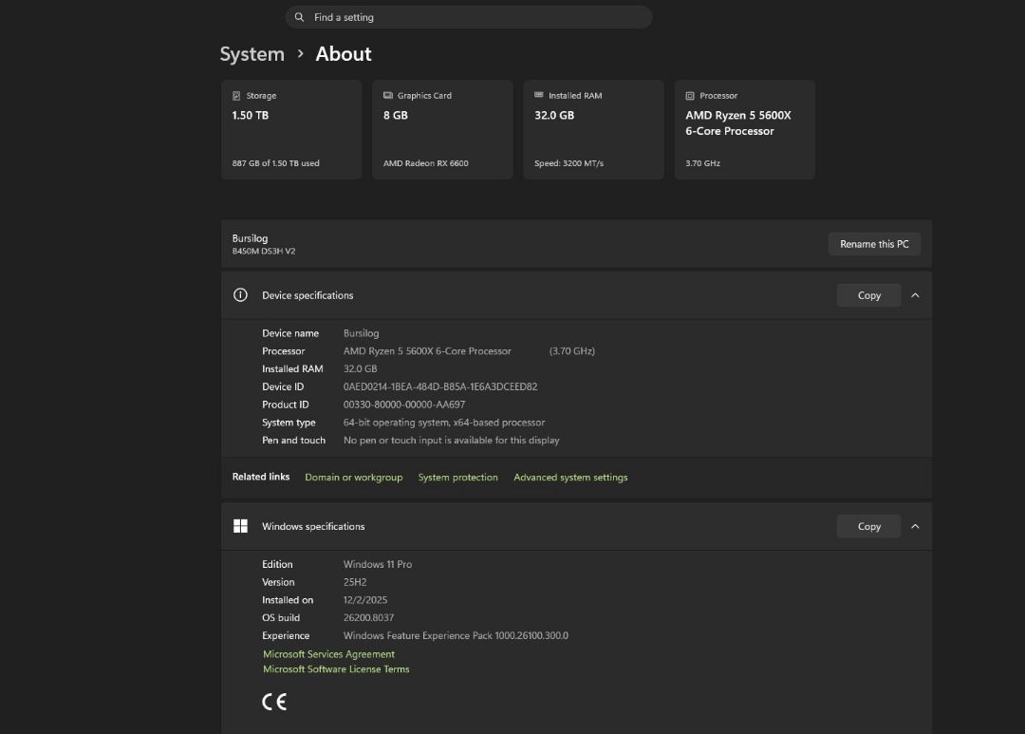Copy the Device specifications
Screen dimensions: 1025x734
click(868, 295)
